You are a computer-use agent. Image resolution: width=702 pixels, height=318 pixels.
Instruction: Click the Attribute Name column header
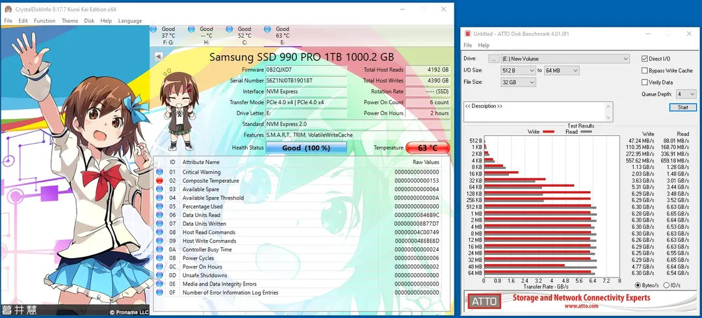(201, 162)
